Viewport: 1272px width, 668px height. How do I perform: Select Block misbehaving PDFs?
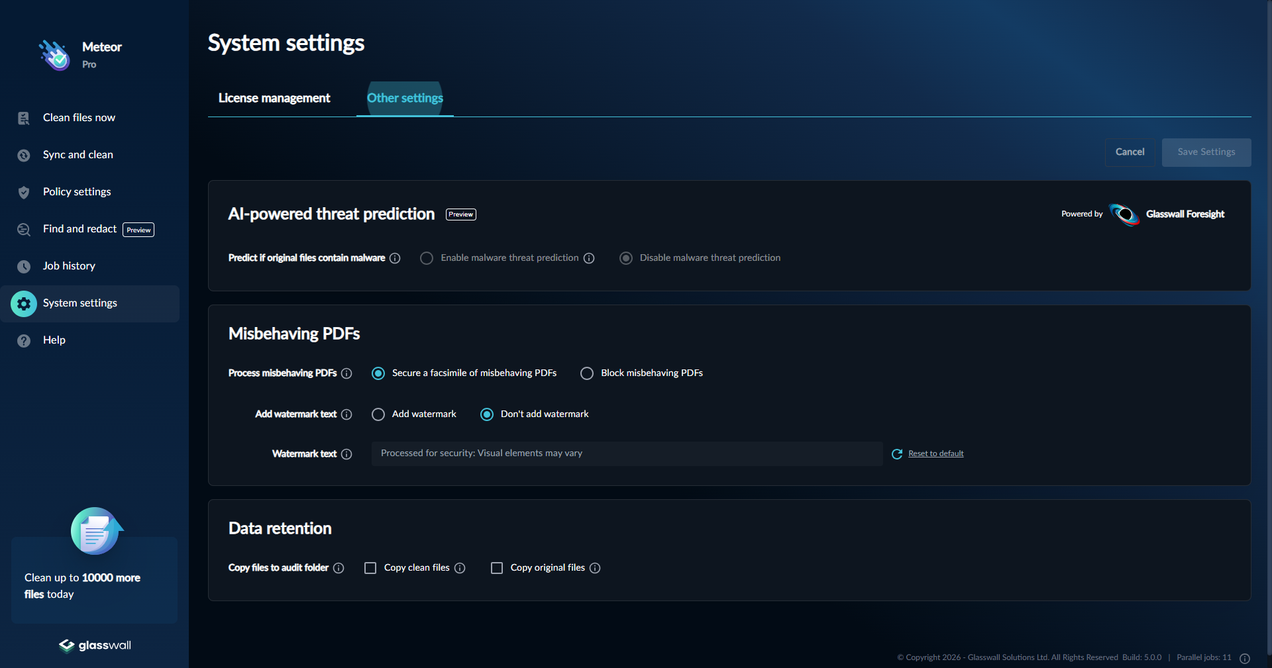tap(587, 373)
